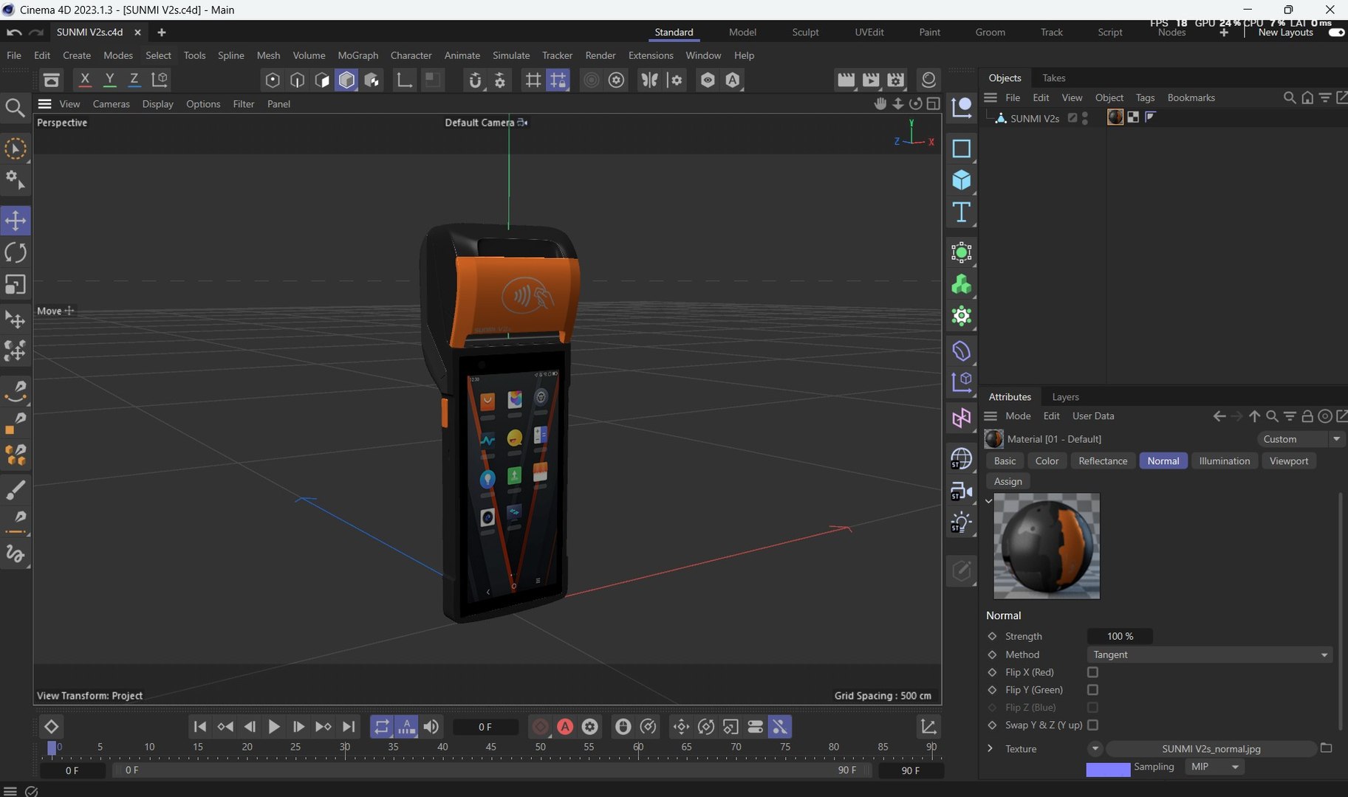Open the SUNMI V2s_normal.jpg texture
Screen dimensions: 1348x797
[x=1211, y=749]
